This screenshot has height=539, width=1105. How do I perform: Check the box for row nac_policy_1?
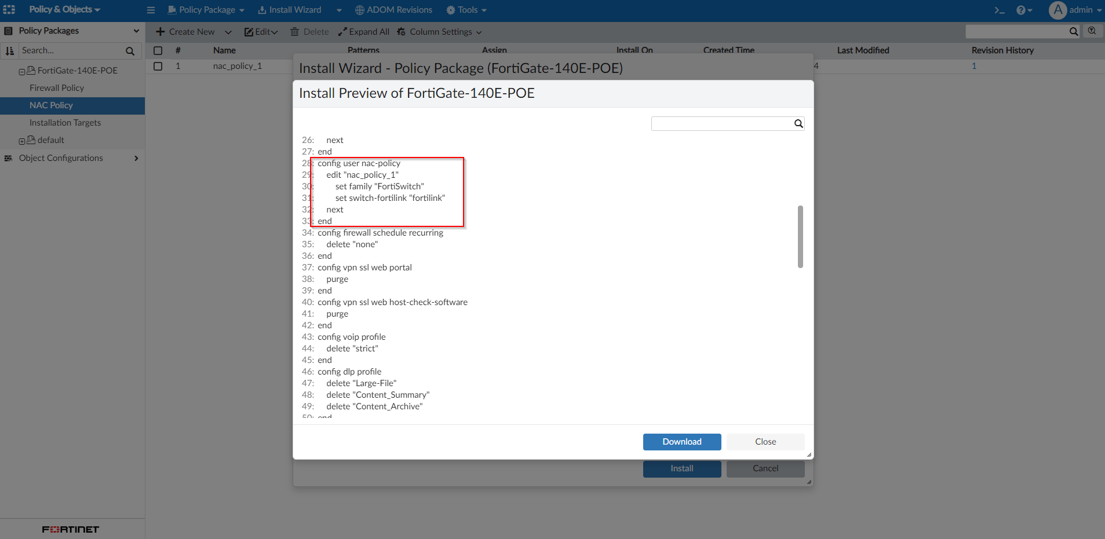click(x=158, y=66)
